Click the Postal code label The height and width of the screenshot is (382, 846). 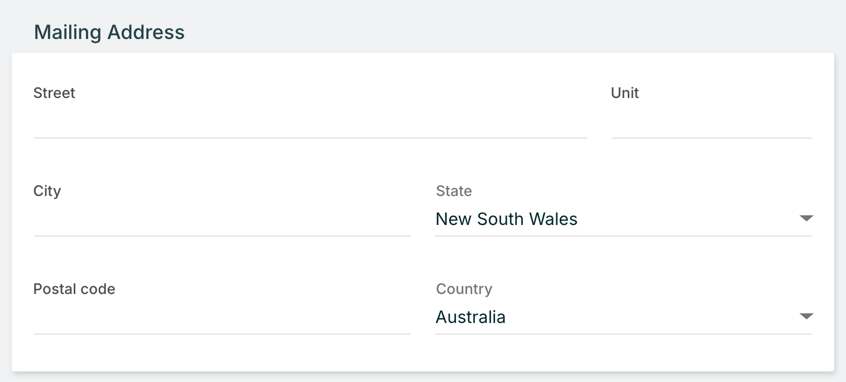coord(74,289)
